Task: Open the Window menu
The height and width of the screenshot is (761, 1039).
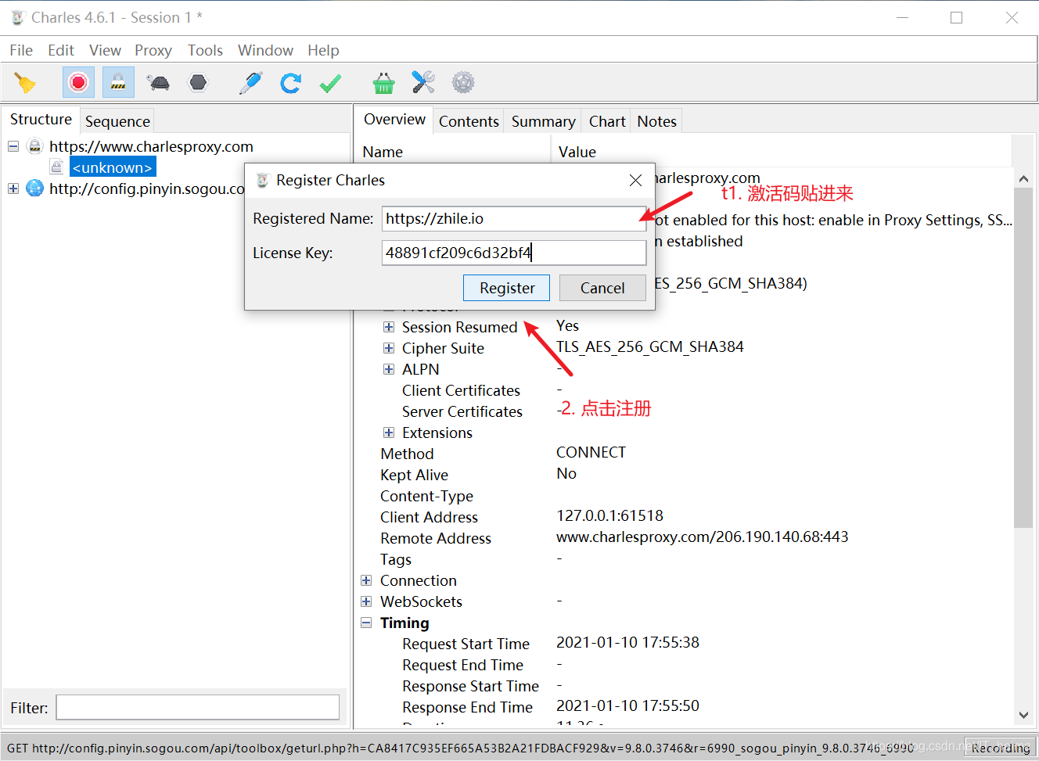Action: click(x=265, y=50)
